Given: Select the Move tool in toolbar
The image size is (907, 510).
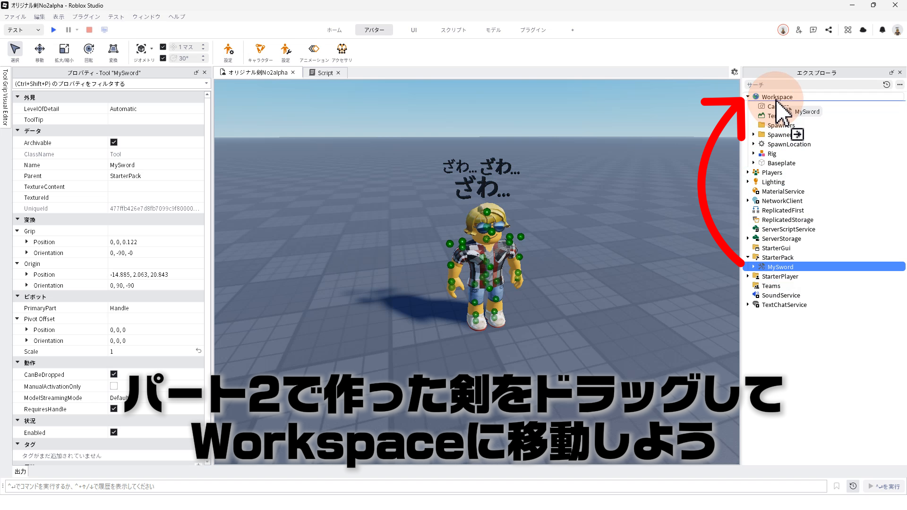Looking at the screenshot, I should click(x=40, y=49).
